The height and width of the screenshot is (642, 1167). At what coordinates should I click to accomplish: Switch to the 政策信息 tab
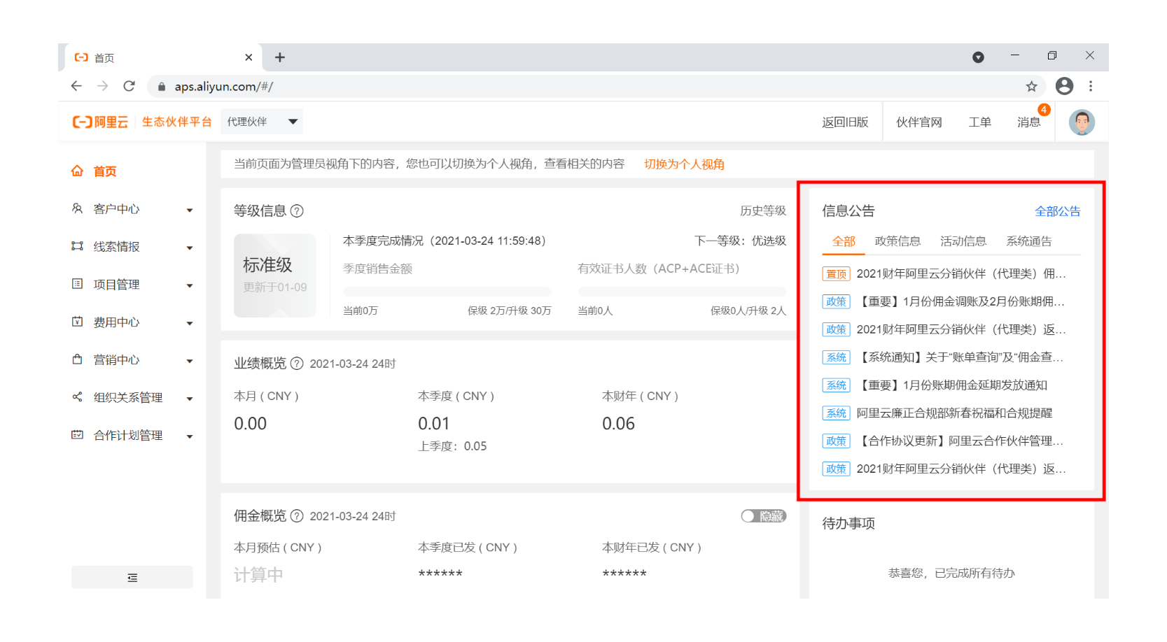[897, 241]
